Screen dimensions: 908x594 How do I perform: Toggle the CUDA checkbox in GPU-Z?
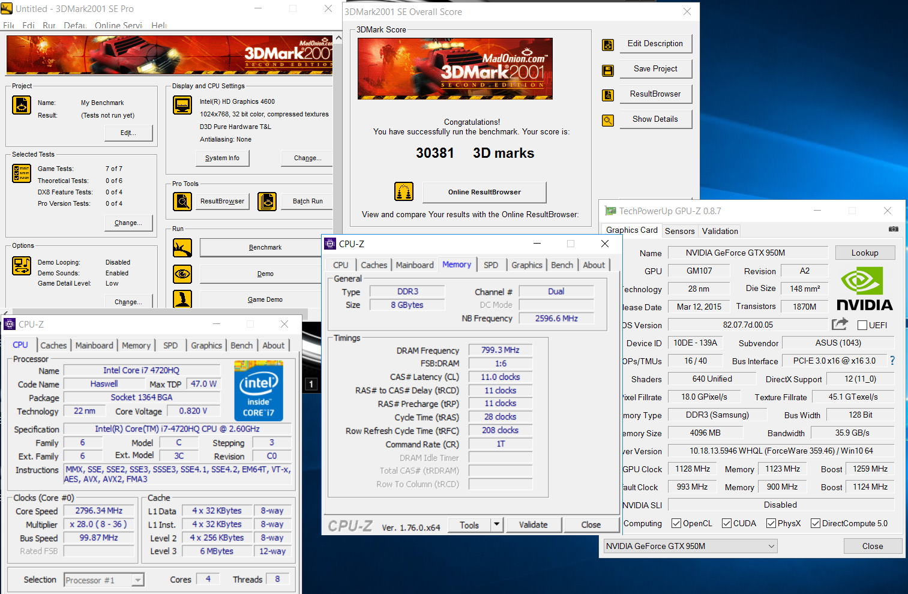(727, 523)
